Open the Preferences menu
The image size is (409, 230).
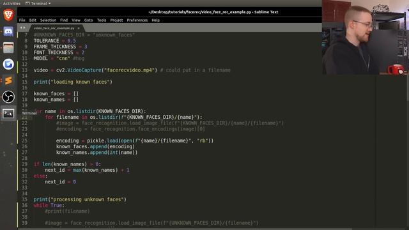137,20
